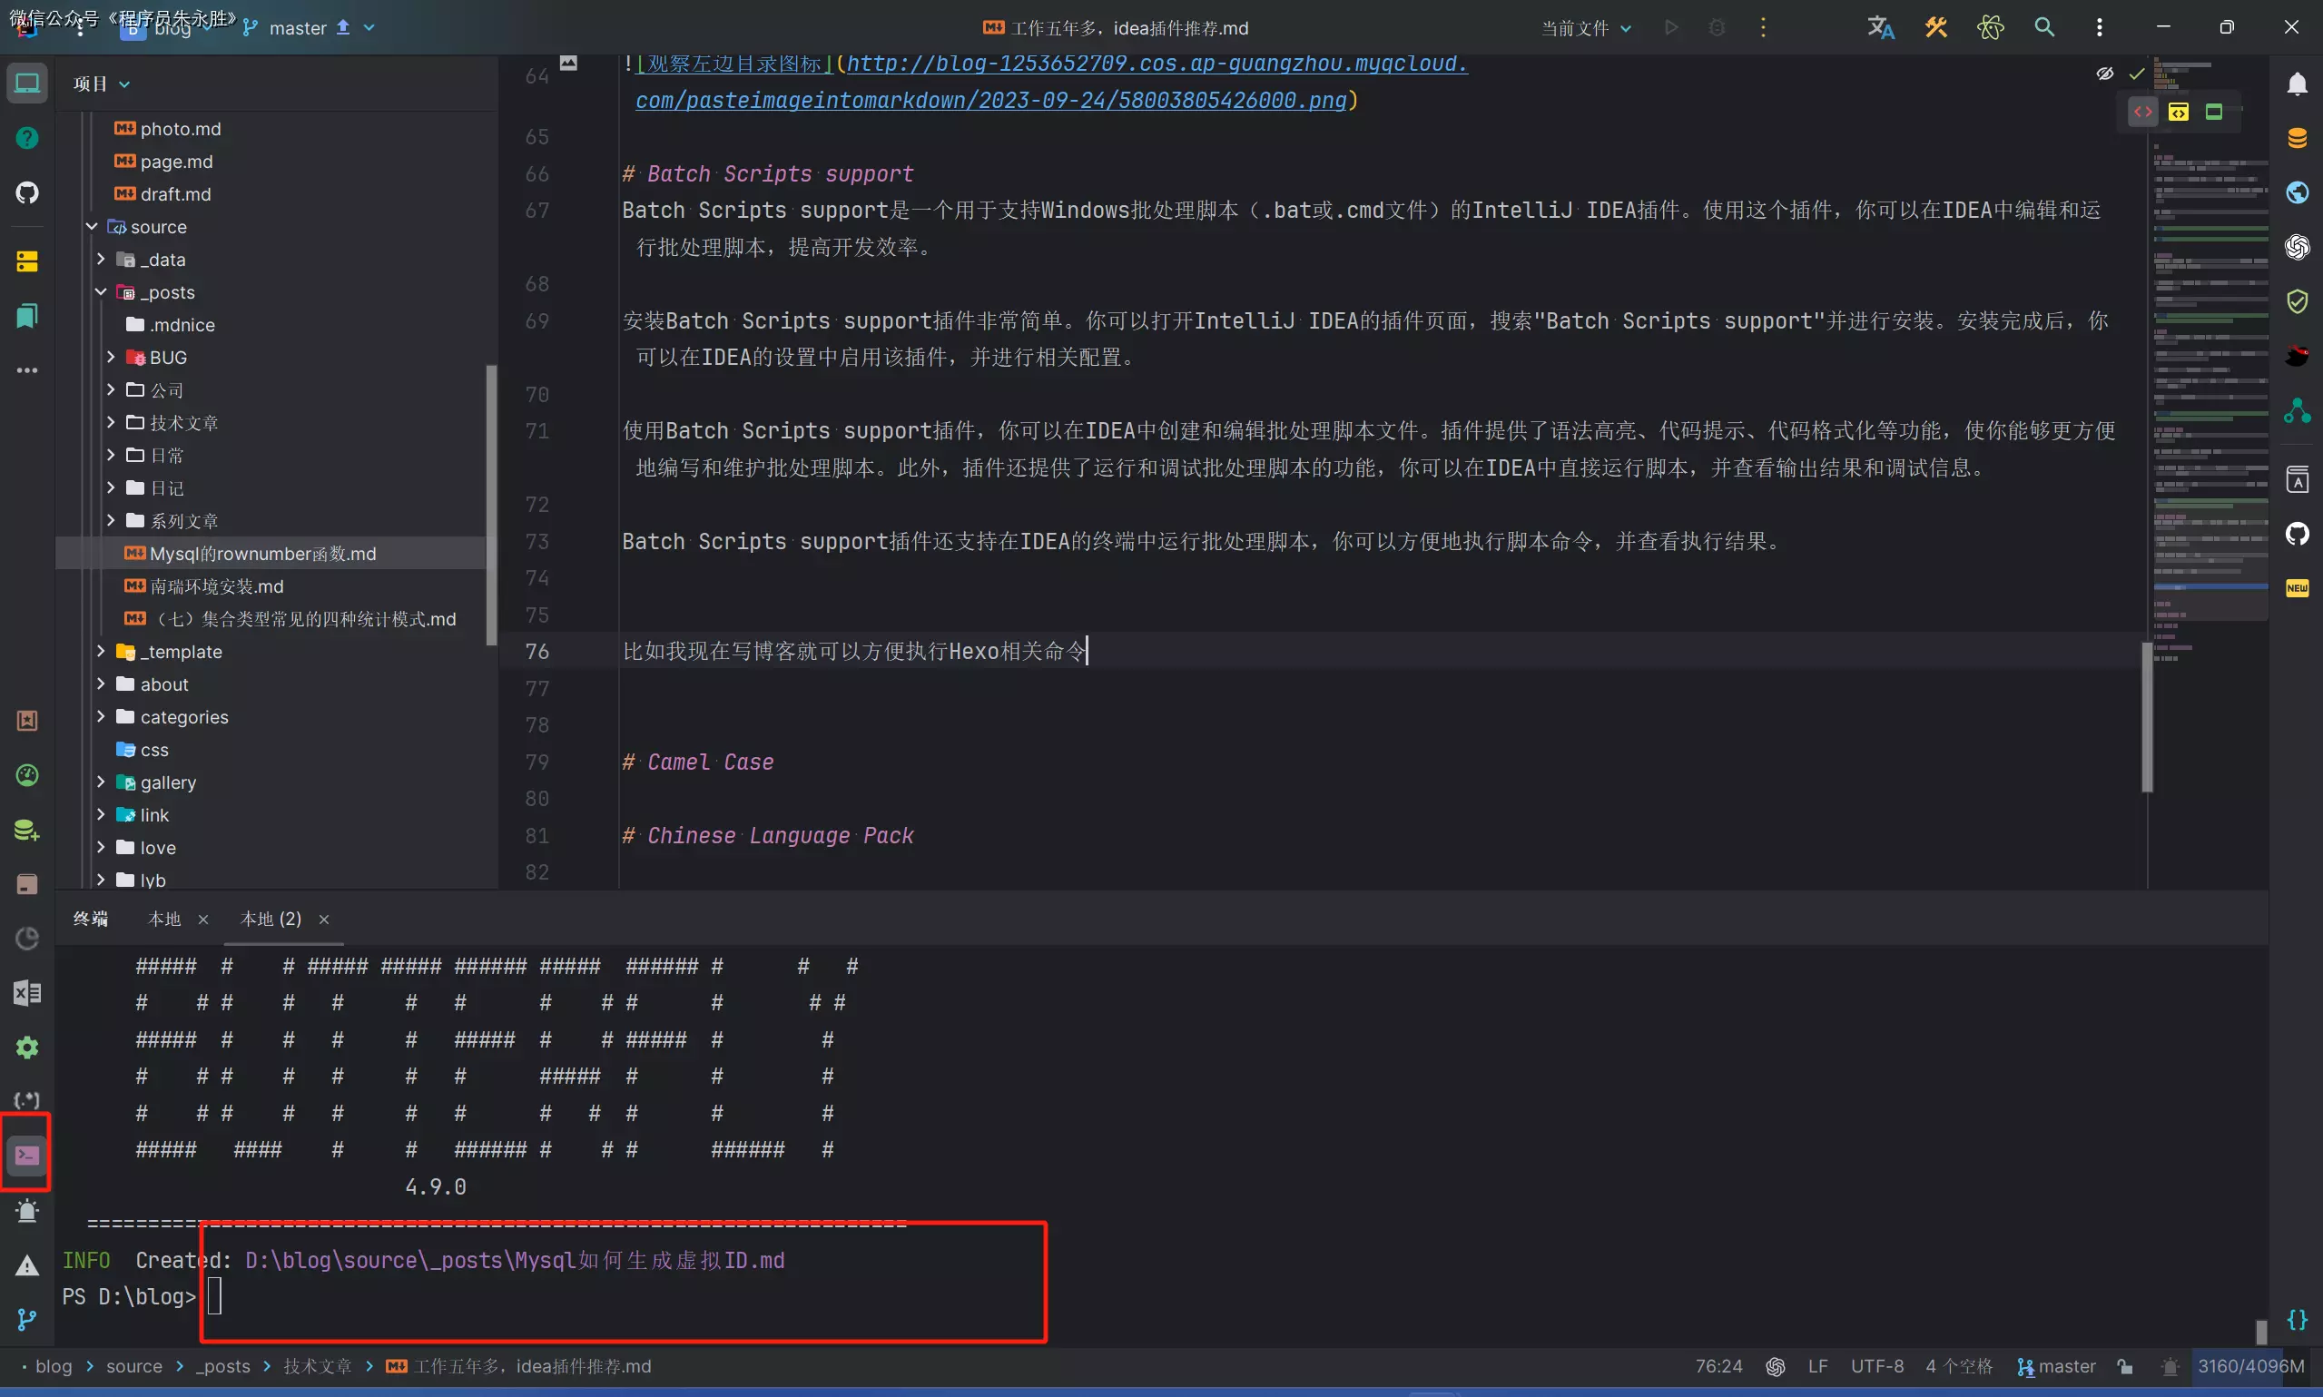Click the 3160/4096M memory indicator
This screenshot has width=2323, height=1397.
tap(2252, 1366)
